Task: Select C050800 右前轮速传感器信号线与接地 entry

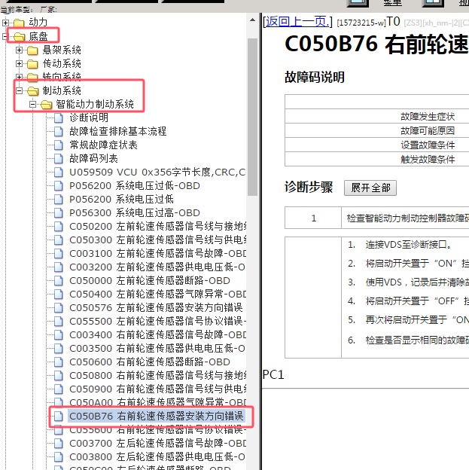Action: pos(158,376)
